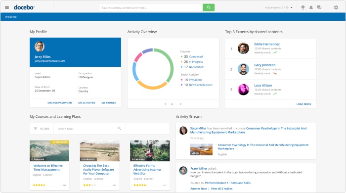
Task: Open Welcome to Effective Time Management title
Action: coord(48,168)
